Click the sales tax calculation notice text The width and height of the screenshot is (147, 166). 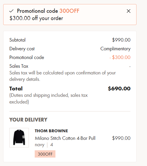[62, 76]
